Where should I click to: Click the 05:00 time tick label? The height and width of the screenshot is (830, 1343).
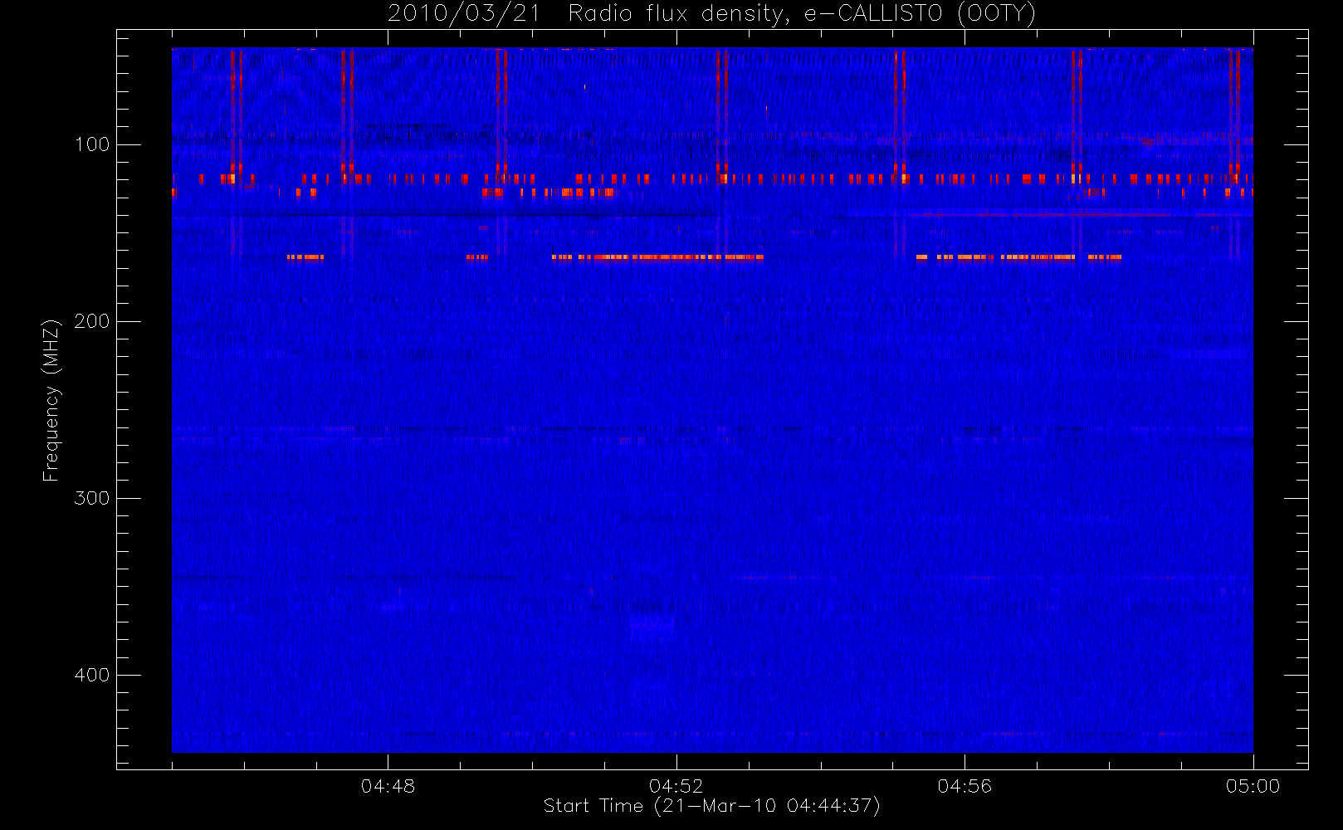1253,786
